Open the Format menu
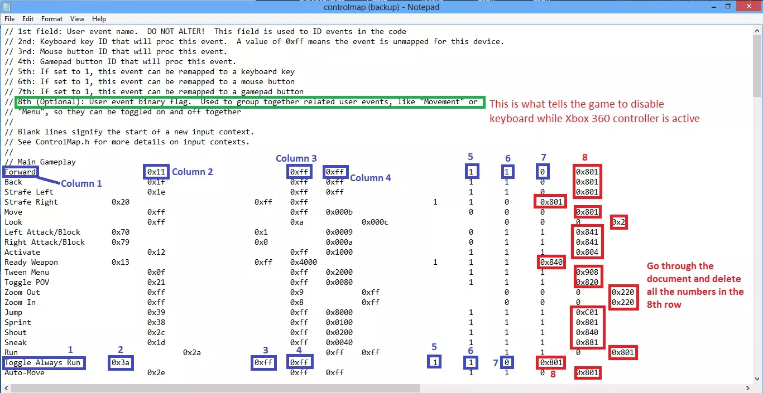763x393 pixels. click(x=52, y=19)
